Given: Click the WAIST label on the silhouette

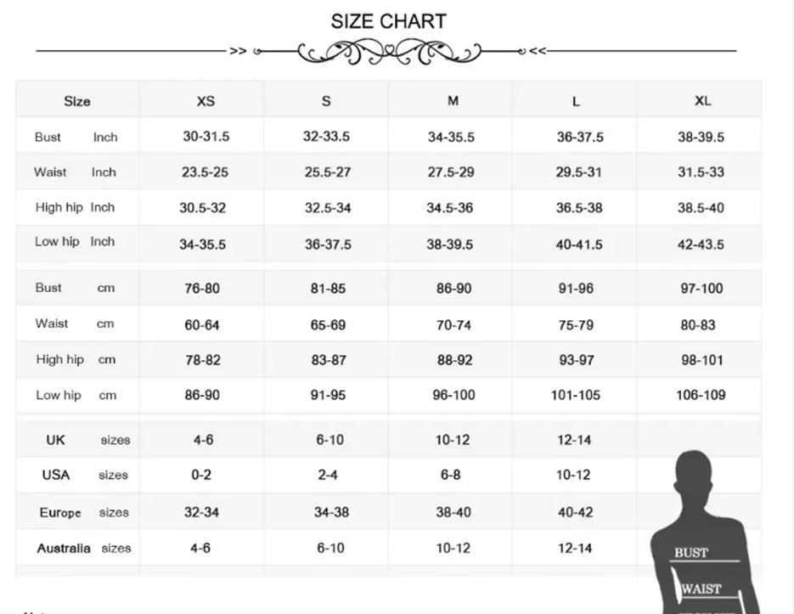Looking at the screenshot, I should pyautogui.click(x=701, y=588).
